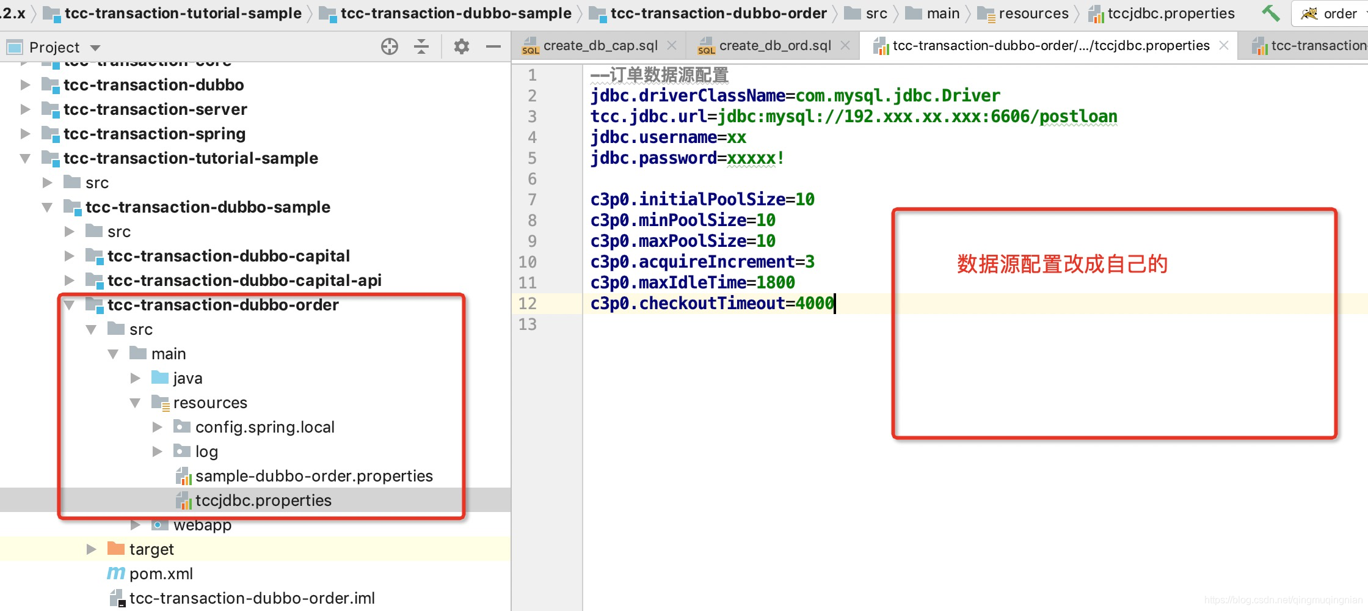Click the collapse all icon in Project panel
Viewport: 1368px width, 611px height.
pos(421,46)
